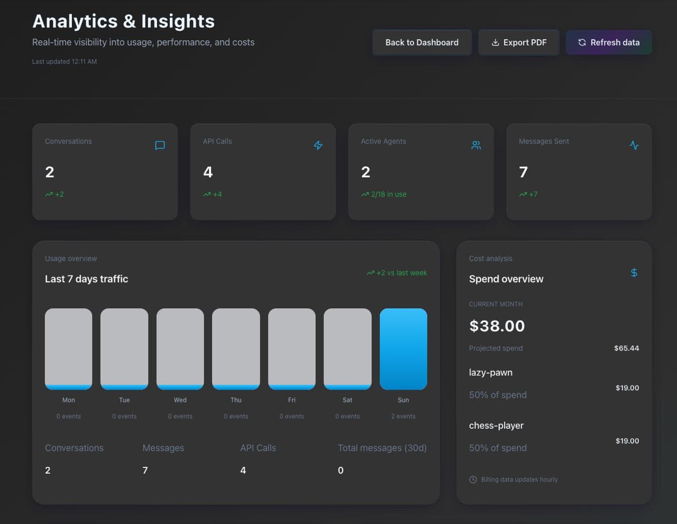The height and width of the screenshot is (524, 677).
Task: Go back using Back to Dashboard button
Action: coord(422,42)
